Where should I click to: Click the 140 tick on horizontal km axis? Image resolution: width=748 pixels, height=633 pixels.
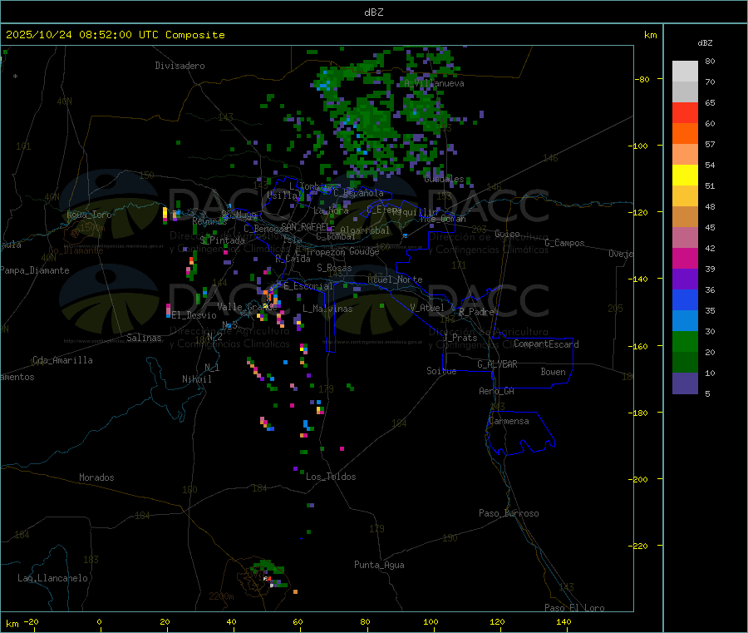click(563, 621)
